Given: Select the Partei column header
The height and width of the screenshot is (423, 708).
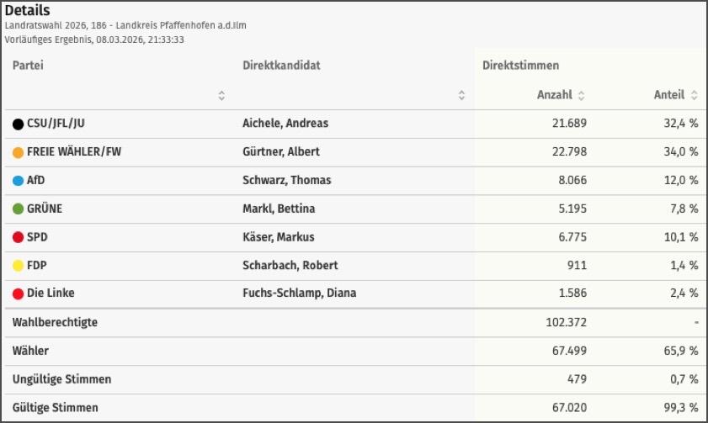Looking at the screenshot, I should [28, 66].
